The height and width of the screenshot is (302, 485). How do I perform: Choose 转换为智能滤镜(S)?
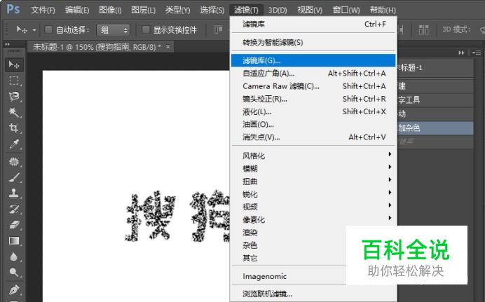[x=313, y=42]
